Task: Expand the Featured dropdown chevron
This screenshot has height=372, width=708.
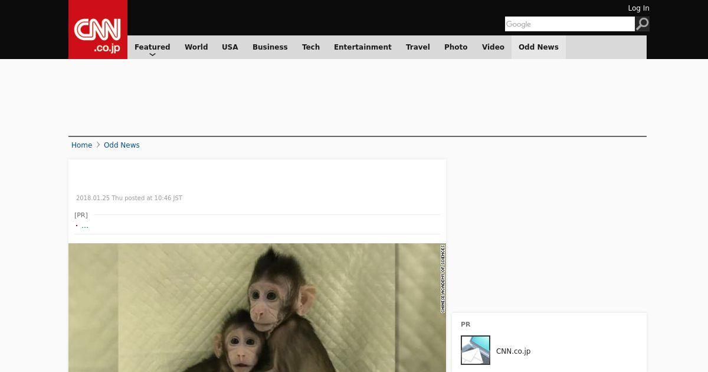Action: tap(152, 54)
